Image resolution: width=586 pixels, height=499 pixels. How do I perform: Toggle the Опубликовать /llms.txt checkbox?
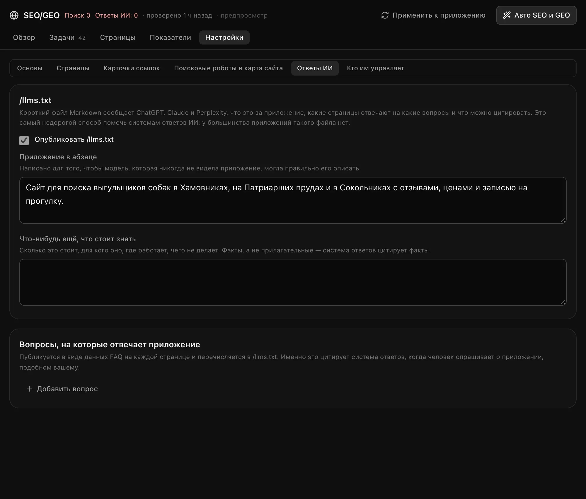tap(24, 141)
